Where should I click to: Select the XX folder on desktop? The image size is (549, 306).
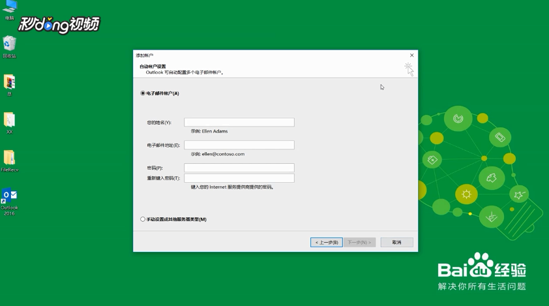(x=9, y=123)
